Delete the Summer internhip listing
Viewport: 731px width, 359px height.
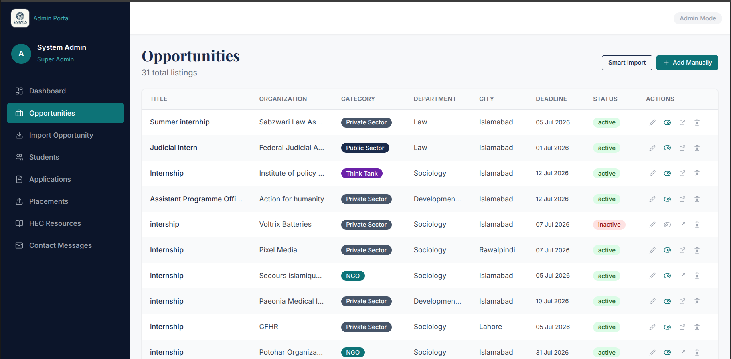(697, 122)
